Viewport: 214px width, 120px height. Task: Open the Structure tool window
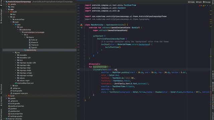coord(1,89)
